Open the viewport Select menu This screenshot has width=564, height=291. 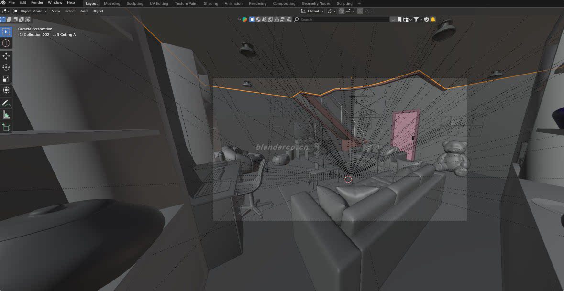[x=70, y=11]
